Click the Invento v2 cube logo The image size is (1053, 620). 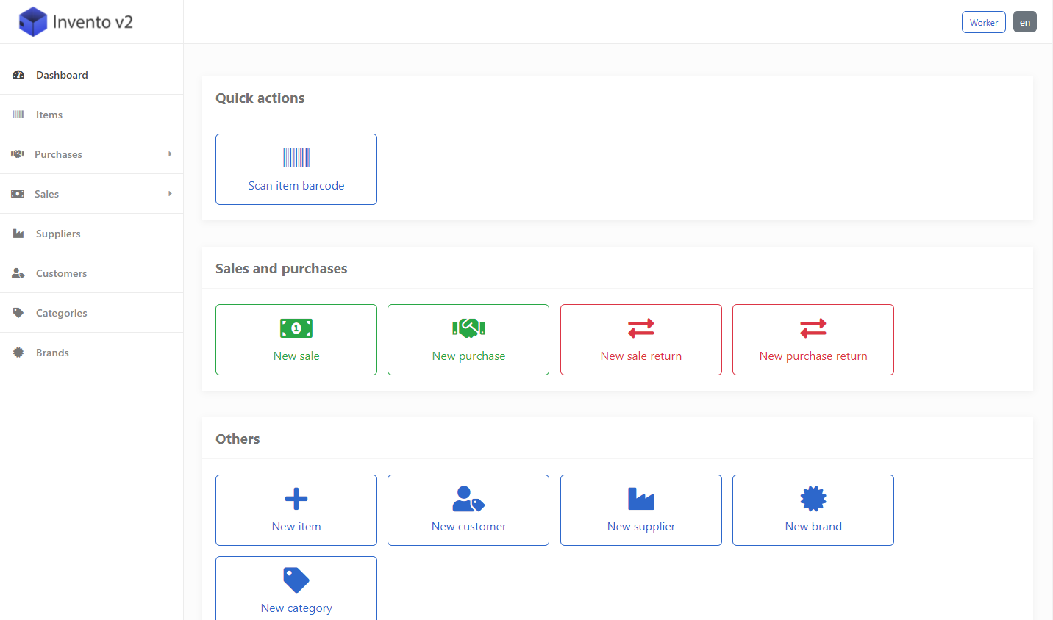point(33,22)
